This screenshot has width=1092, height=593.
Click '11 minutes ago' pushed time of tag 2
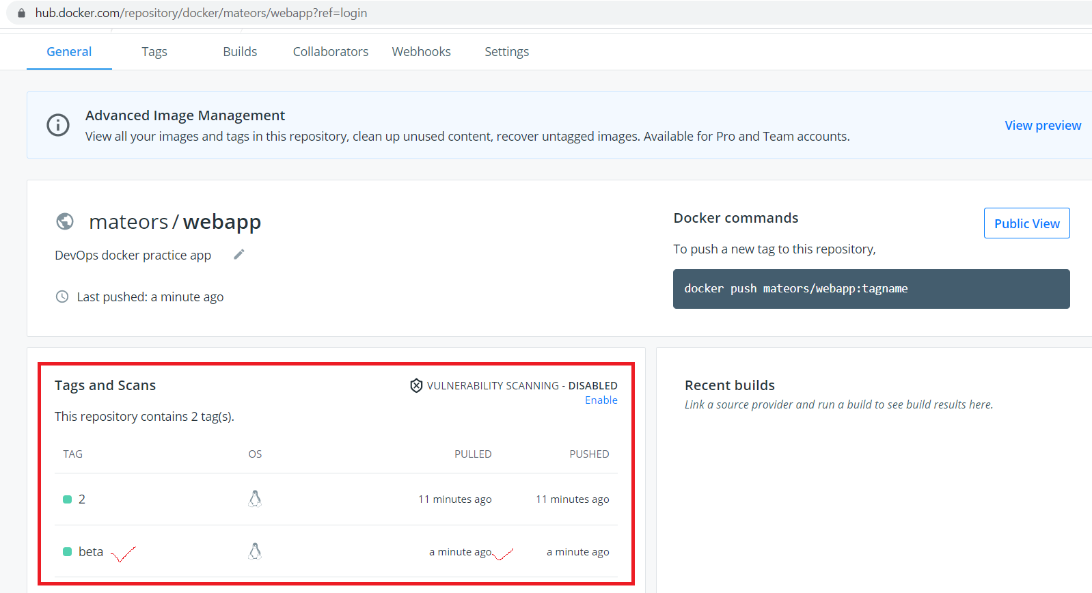pyautogui.click(x=573, y=499)
